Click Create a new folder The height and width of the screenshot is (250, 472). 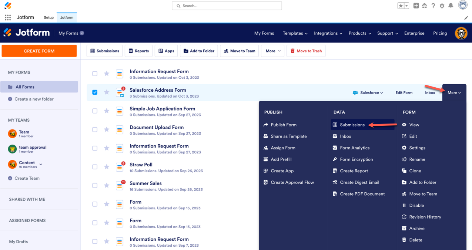[x=31, y=99]
